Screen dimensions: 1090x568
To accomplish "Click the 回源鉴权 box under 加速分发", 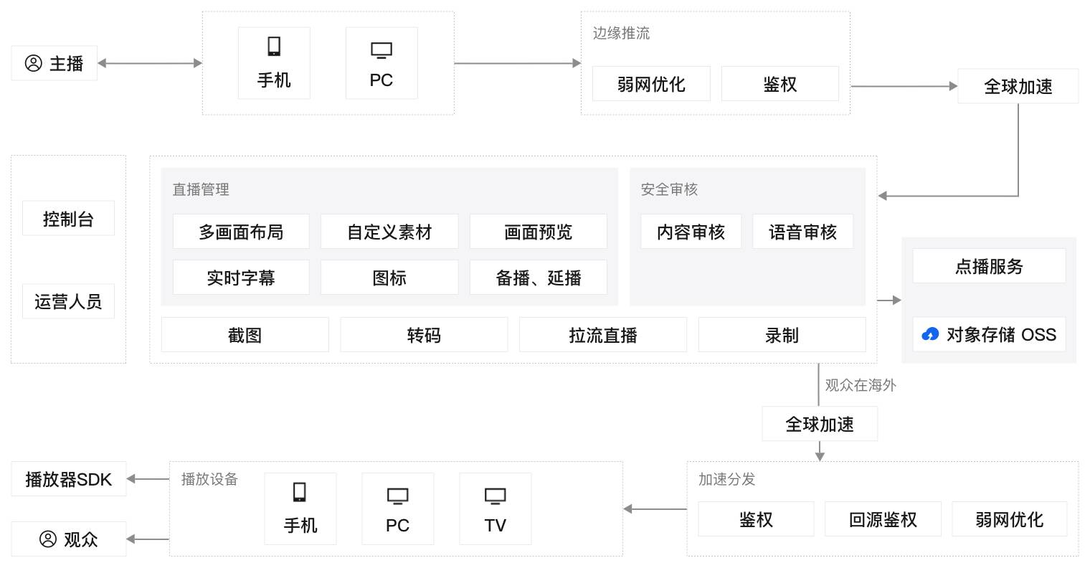I will [x=883, y=519].
